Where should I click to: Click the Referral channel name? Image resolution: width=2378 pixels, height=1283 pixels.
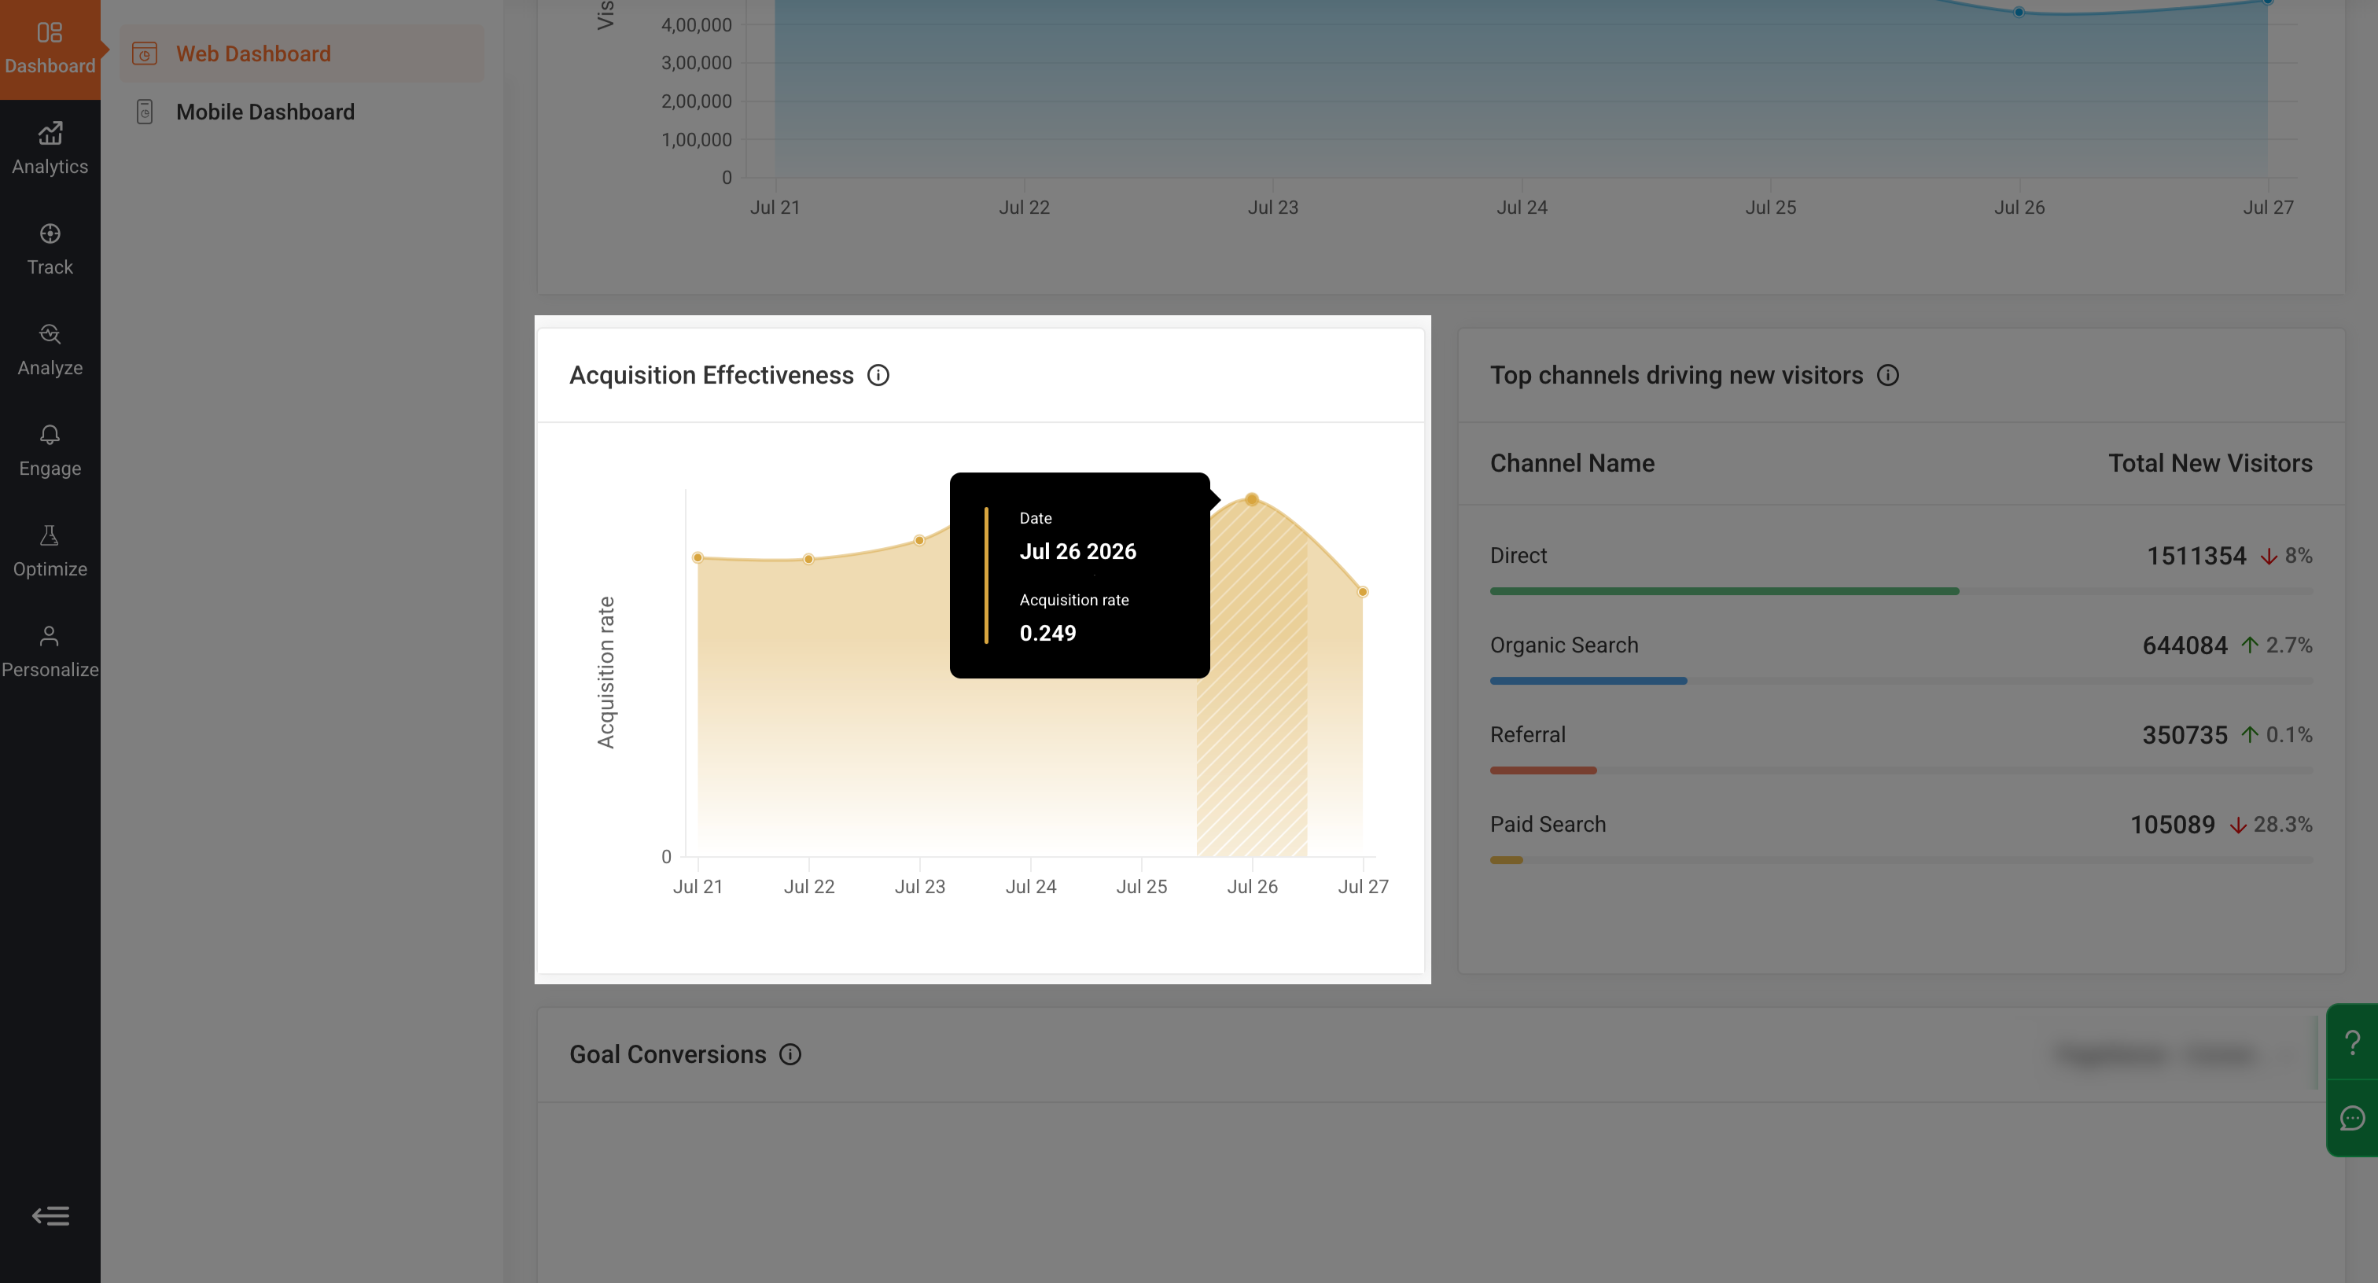pos(1528,735)
